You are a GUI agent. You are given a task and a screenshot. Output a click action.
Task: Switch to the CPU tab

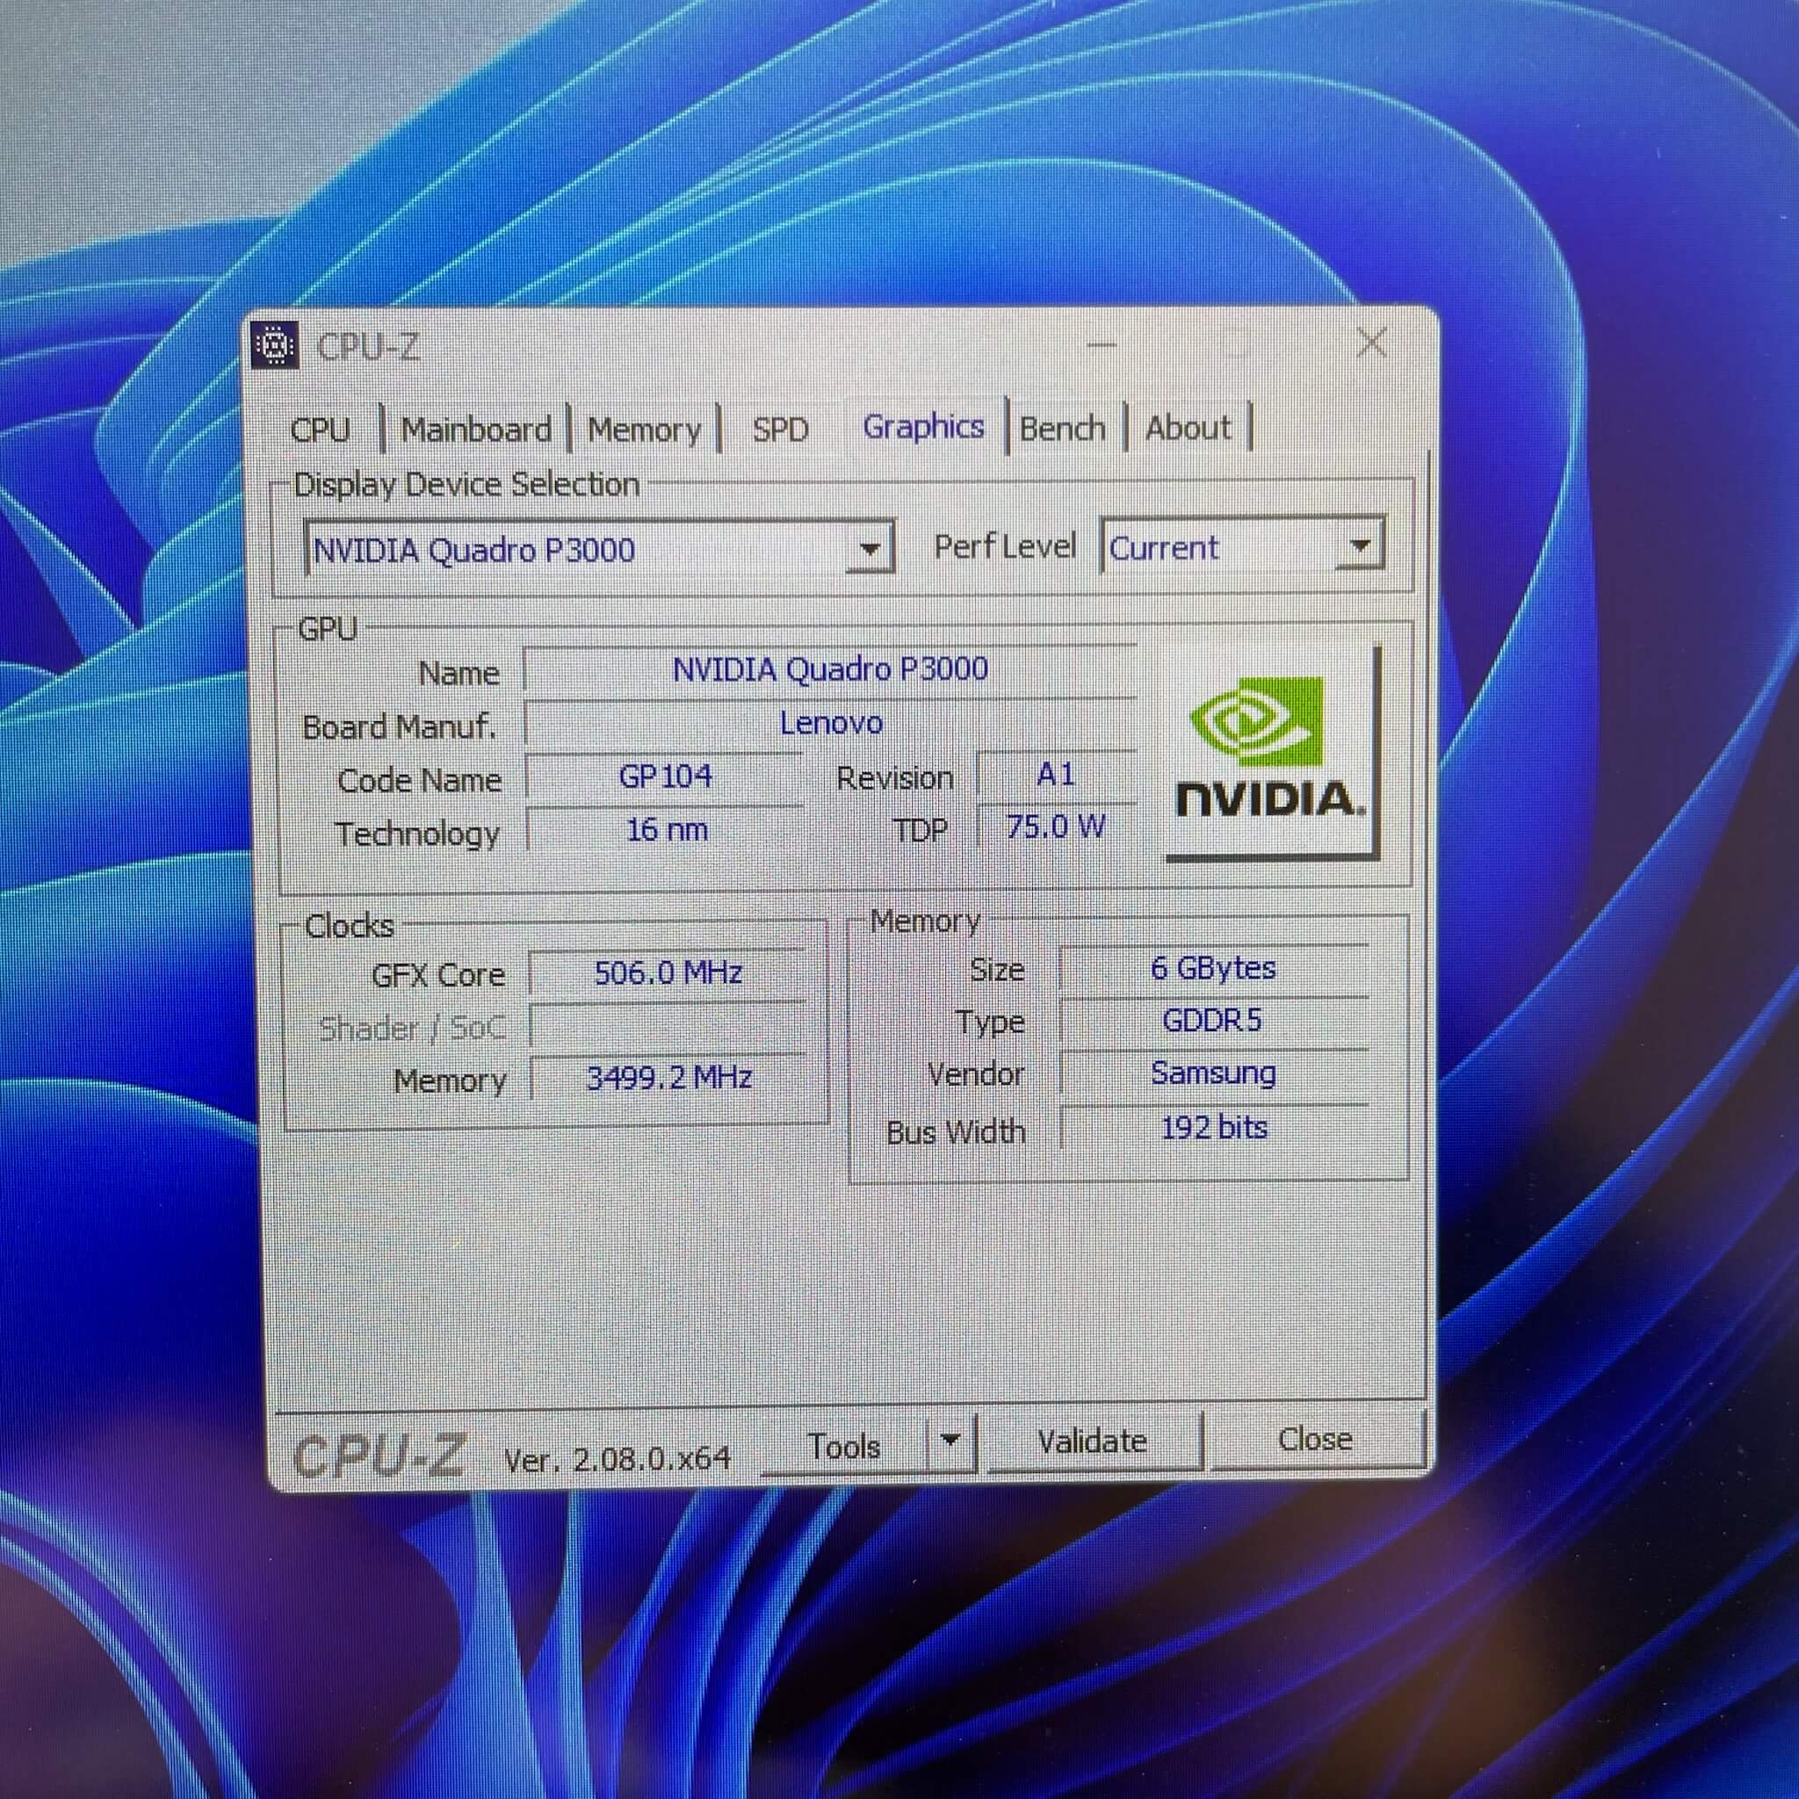(321, 430)
